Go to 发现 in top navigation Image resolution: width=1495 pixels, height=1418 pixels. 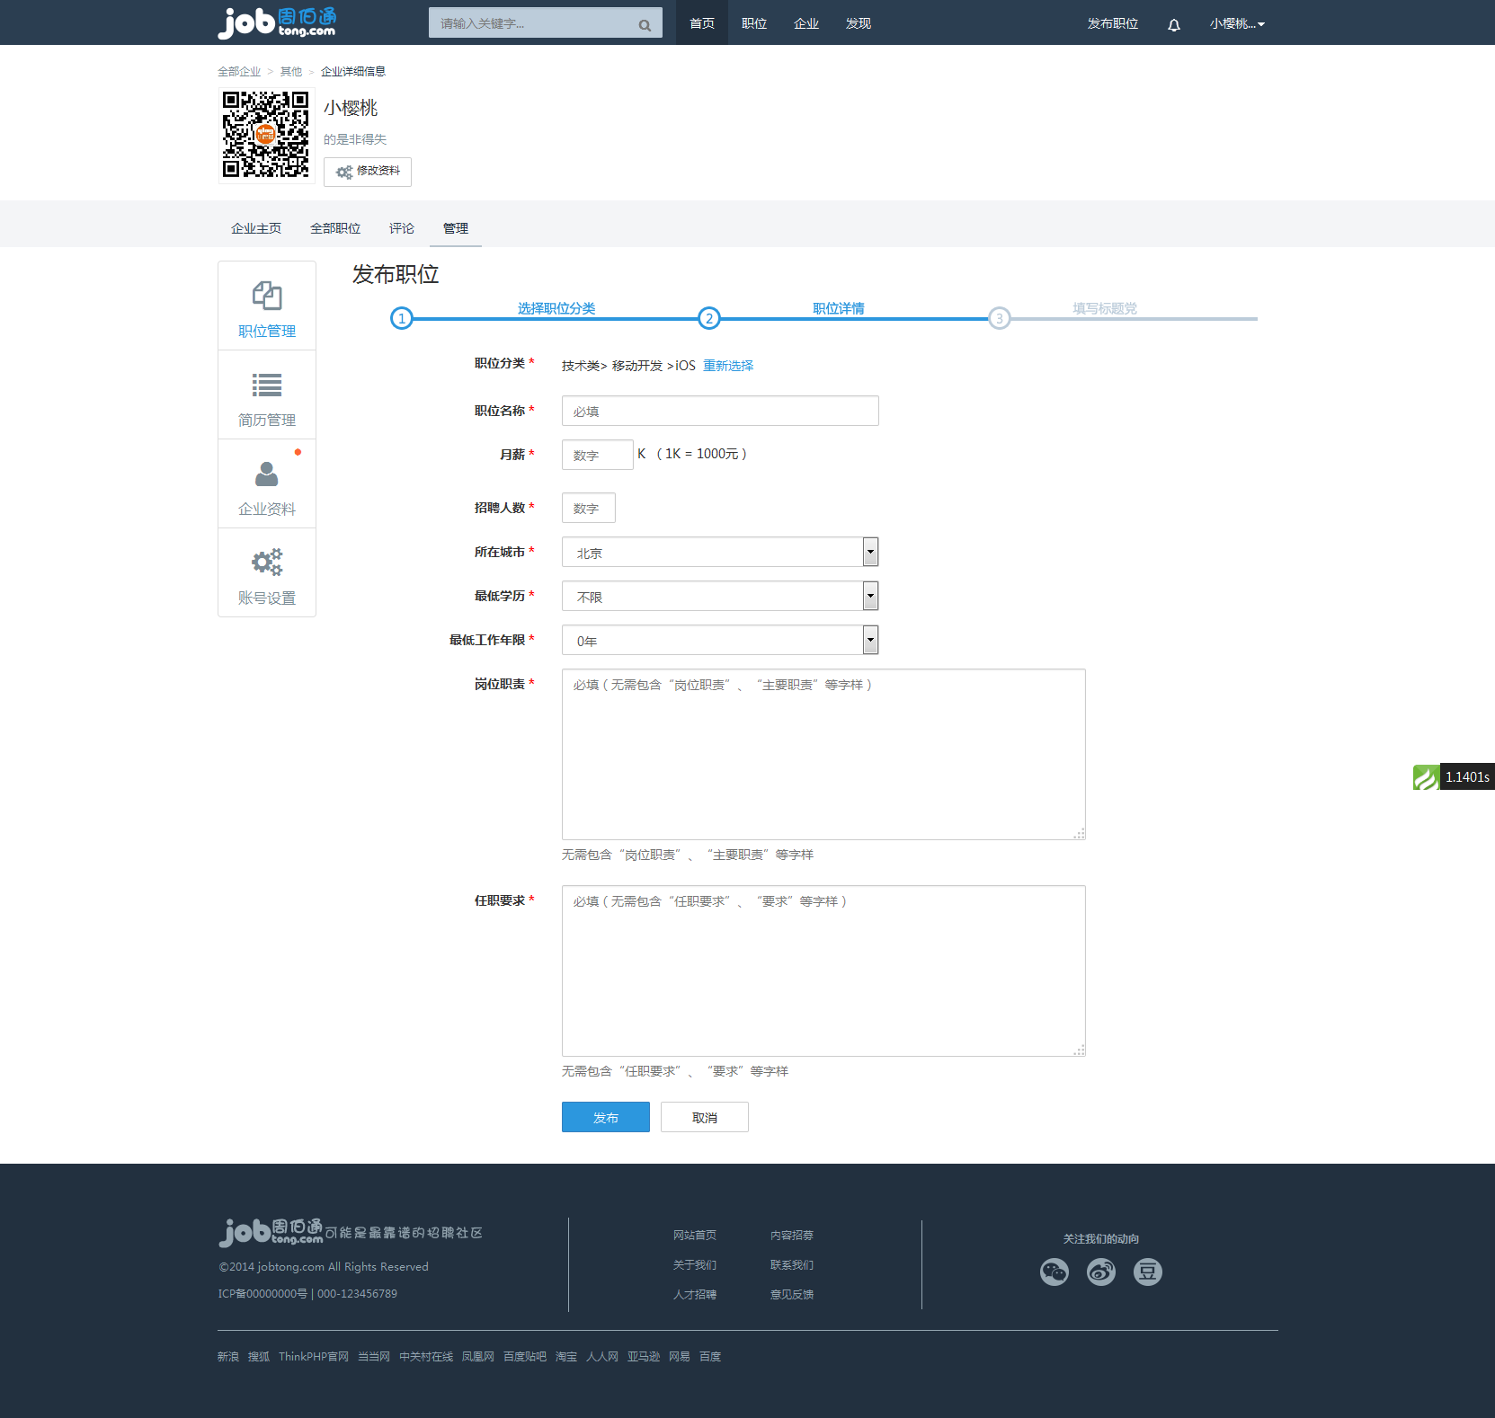coord(859,23)
